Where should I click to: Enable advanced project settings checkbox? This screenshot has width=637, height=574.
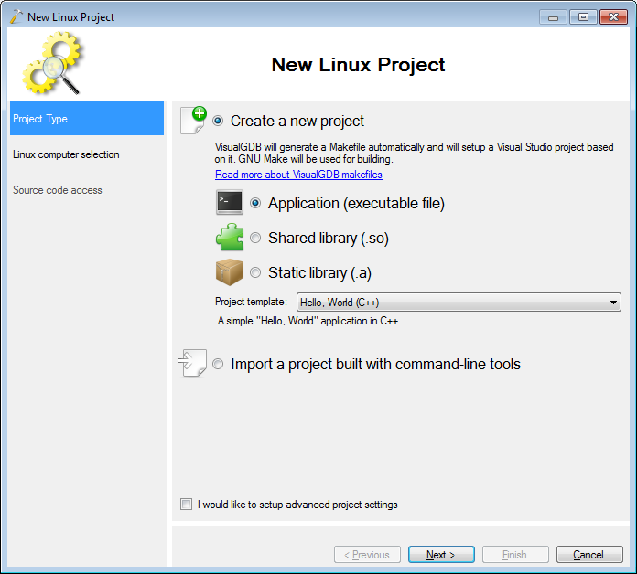(186, 505)
